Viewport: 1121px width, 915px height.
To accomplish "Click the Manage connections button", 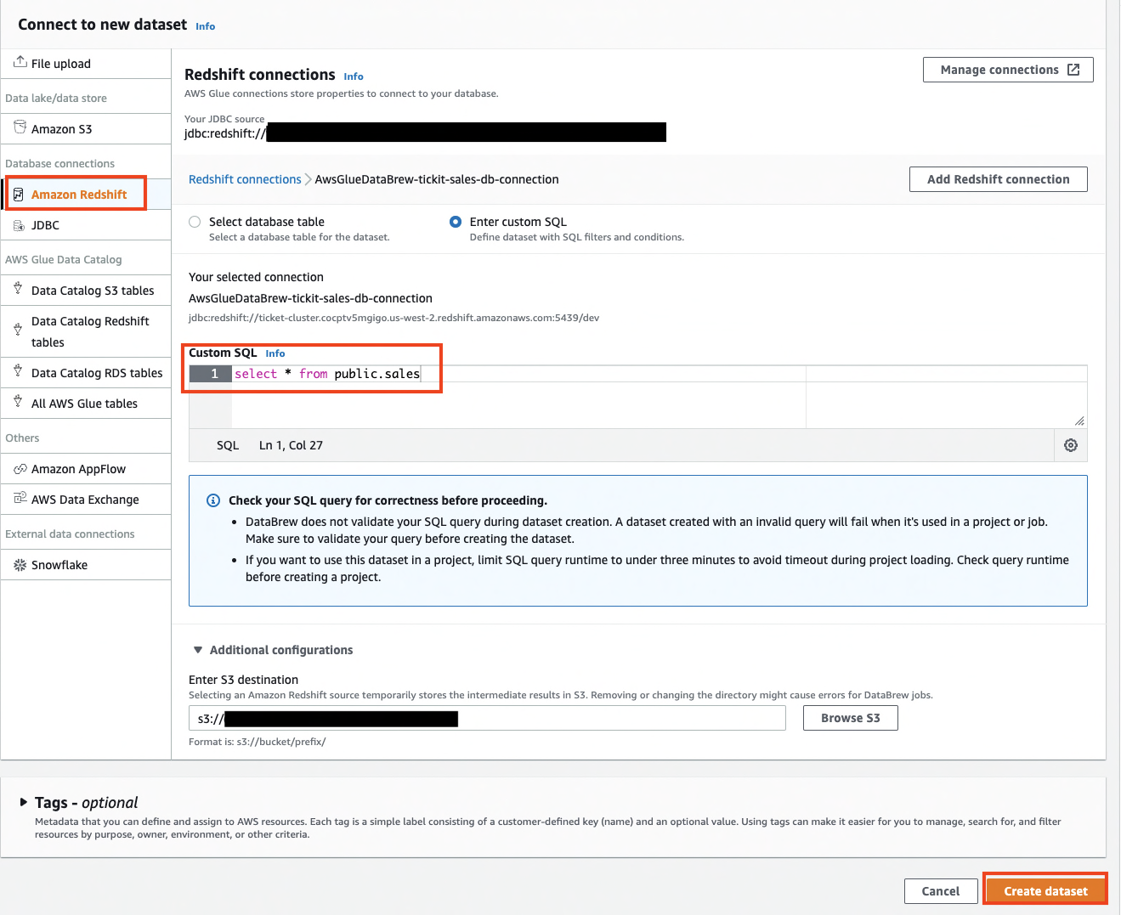I will pos(1008,70).
